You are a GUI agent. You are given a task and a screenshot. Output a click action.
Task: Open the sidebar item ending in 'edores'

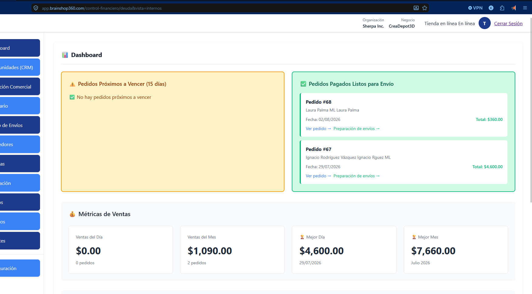(20, 144)
